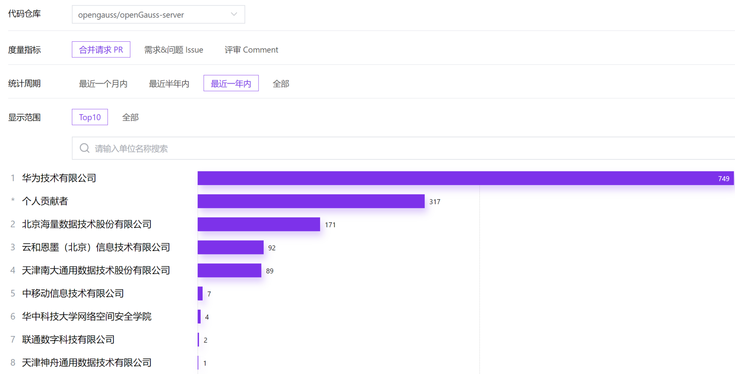Click the 统计周期 label
This screenshot has height=374, width=735.
(24, 83)
